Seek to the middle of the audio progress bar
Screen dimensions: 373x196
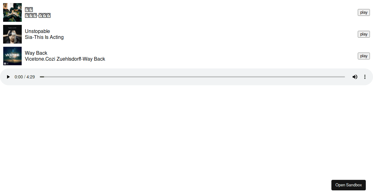192,77
